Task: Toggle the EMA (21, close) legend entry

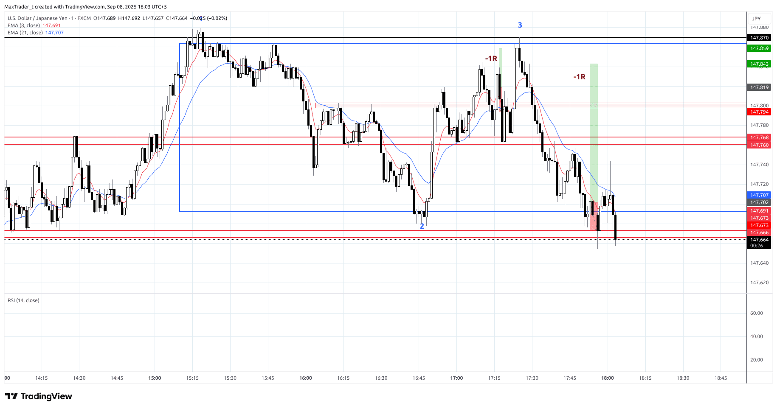Action: (25, 33)
